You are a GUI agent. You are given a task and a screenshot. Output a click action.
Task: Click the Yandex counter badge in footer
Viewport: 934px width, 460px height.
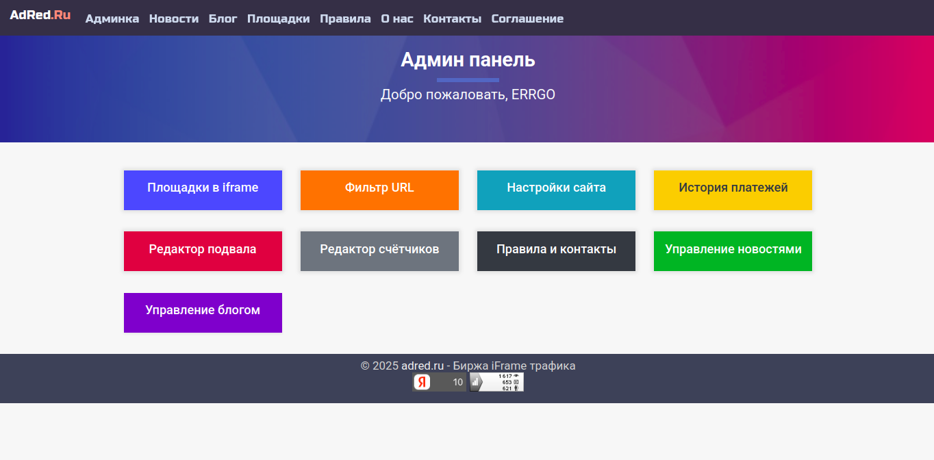[x=439, y=381]
